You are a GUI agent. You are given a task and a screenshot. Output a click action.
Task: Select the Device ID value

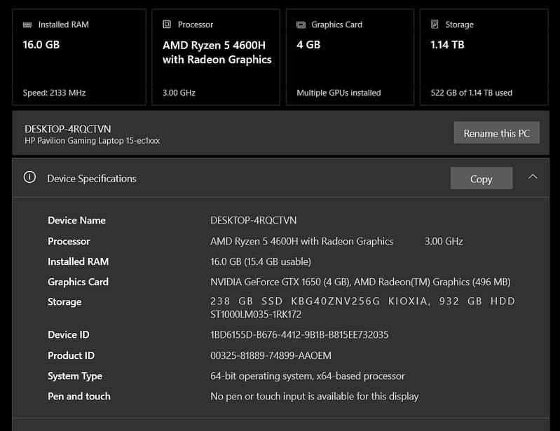(x=299, y=335)
